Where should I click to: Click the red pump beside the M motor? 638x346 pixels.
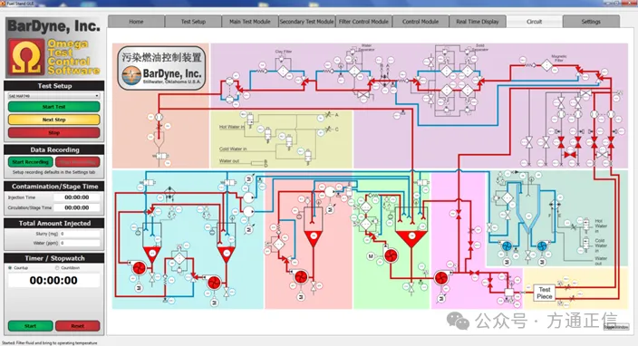(x=391, y=255)
